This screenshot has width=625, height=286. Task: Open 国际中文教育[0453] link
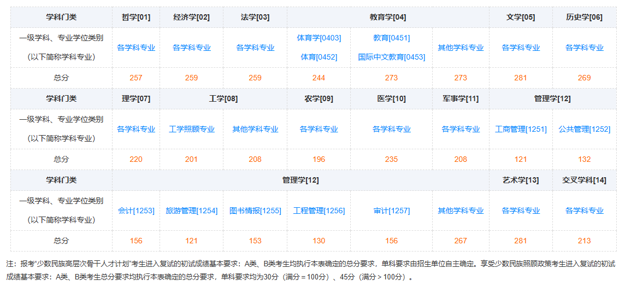[x=391, y=57]
